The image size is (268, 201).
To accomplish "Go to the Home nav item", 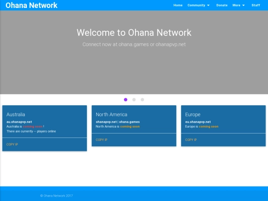I will pos(178,5).
